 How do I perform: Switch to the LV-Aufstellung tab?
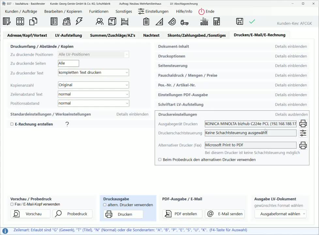point(68,36)
